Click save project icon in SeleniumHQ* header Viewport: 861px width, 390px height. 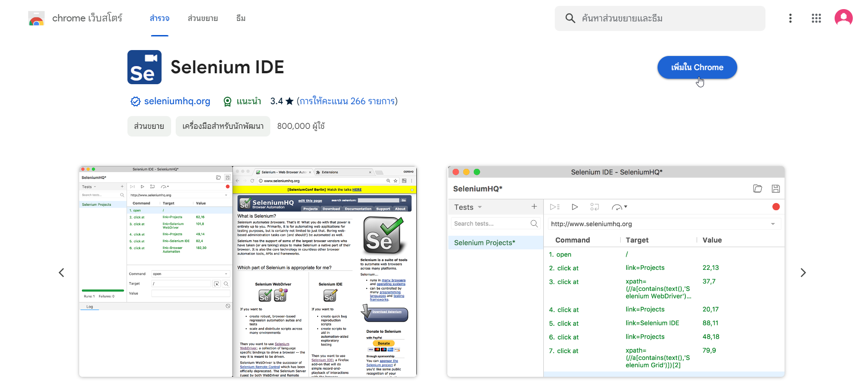point(776,188)
